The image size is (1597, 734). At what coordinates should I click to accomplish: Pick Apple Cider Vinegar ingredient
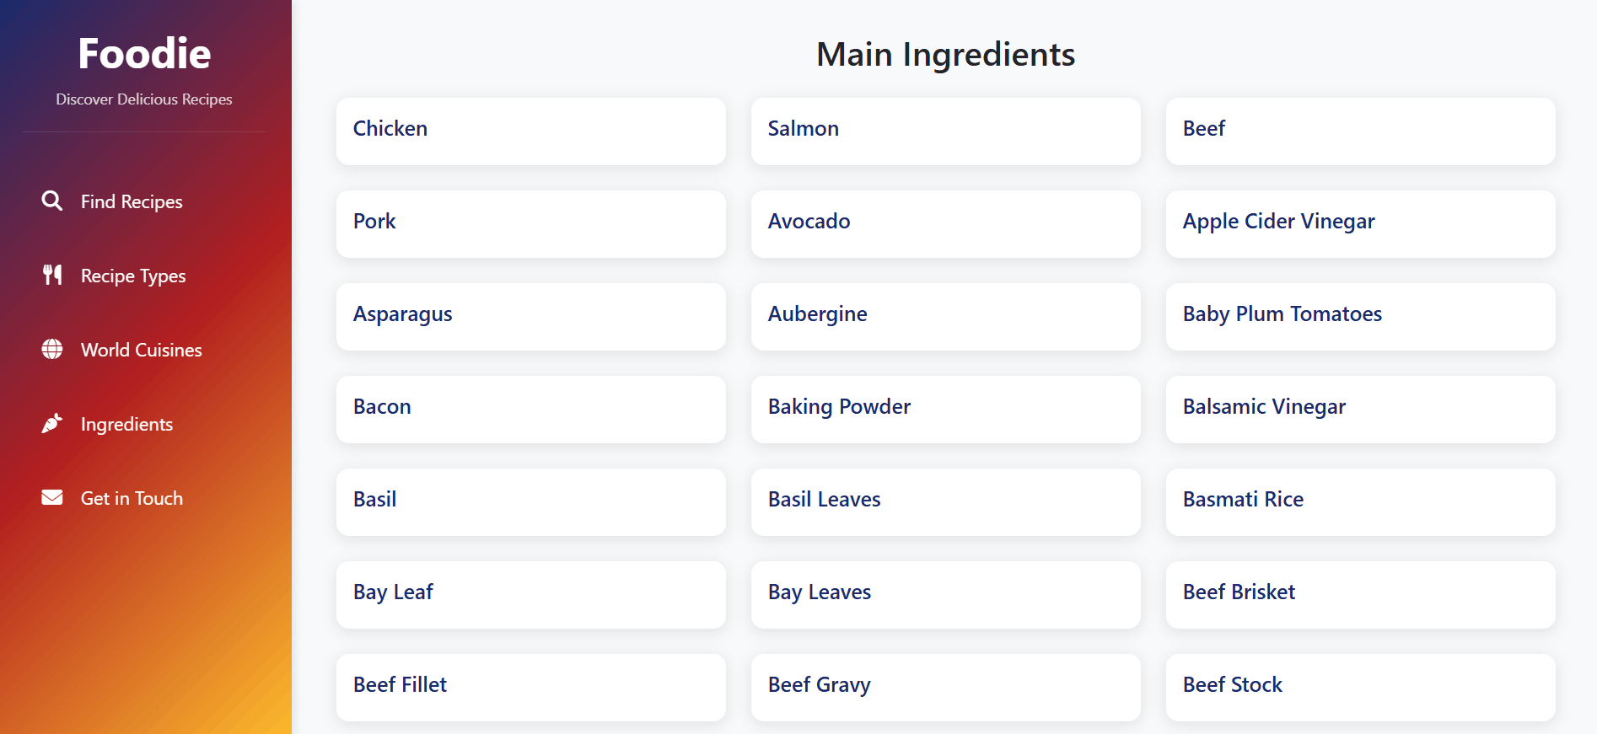1361,224
